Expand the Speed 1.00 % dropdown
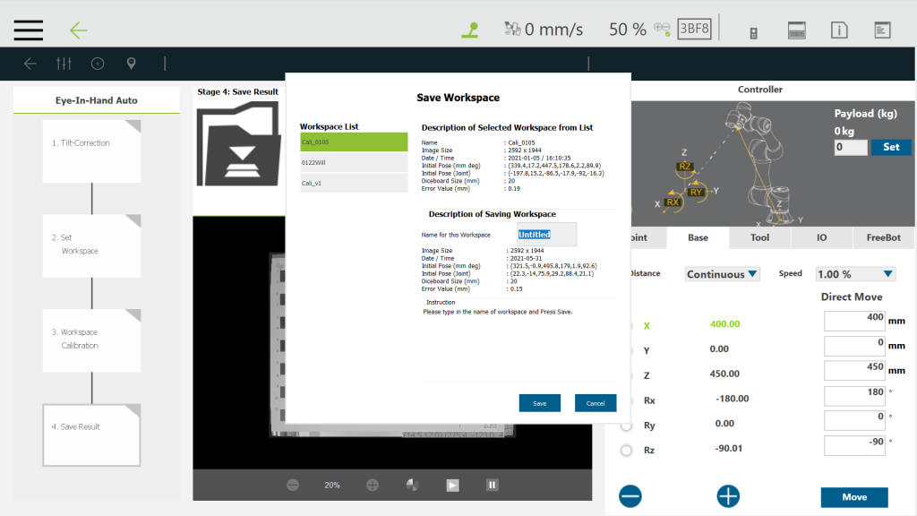Screen dimensions: 917x516 click(x=855, y=274)
